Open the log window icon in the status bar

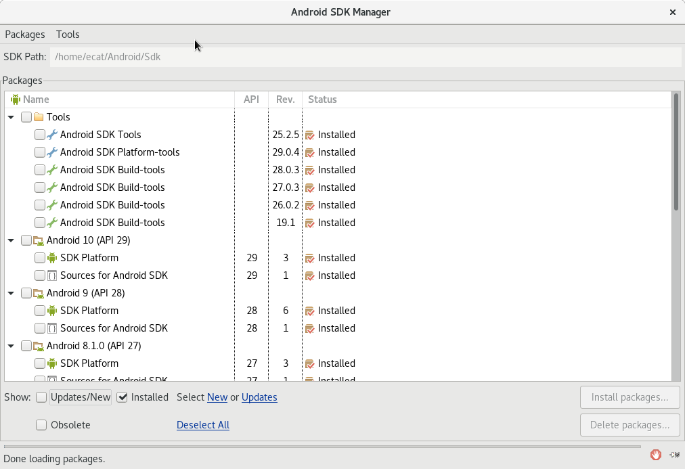pyautogui.click(x=675, y=455)
